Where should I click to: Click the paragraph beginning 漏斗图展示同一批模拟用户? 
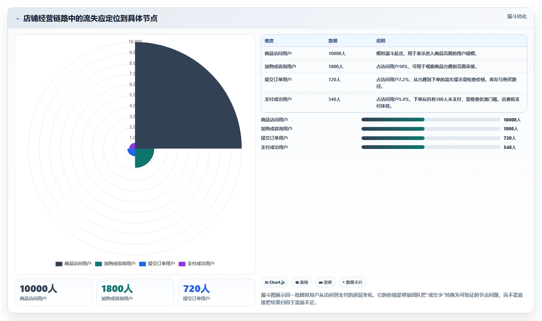(392, 299)
